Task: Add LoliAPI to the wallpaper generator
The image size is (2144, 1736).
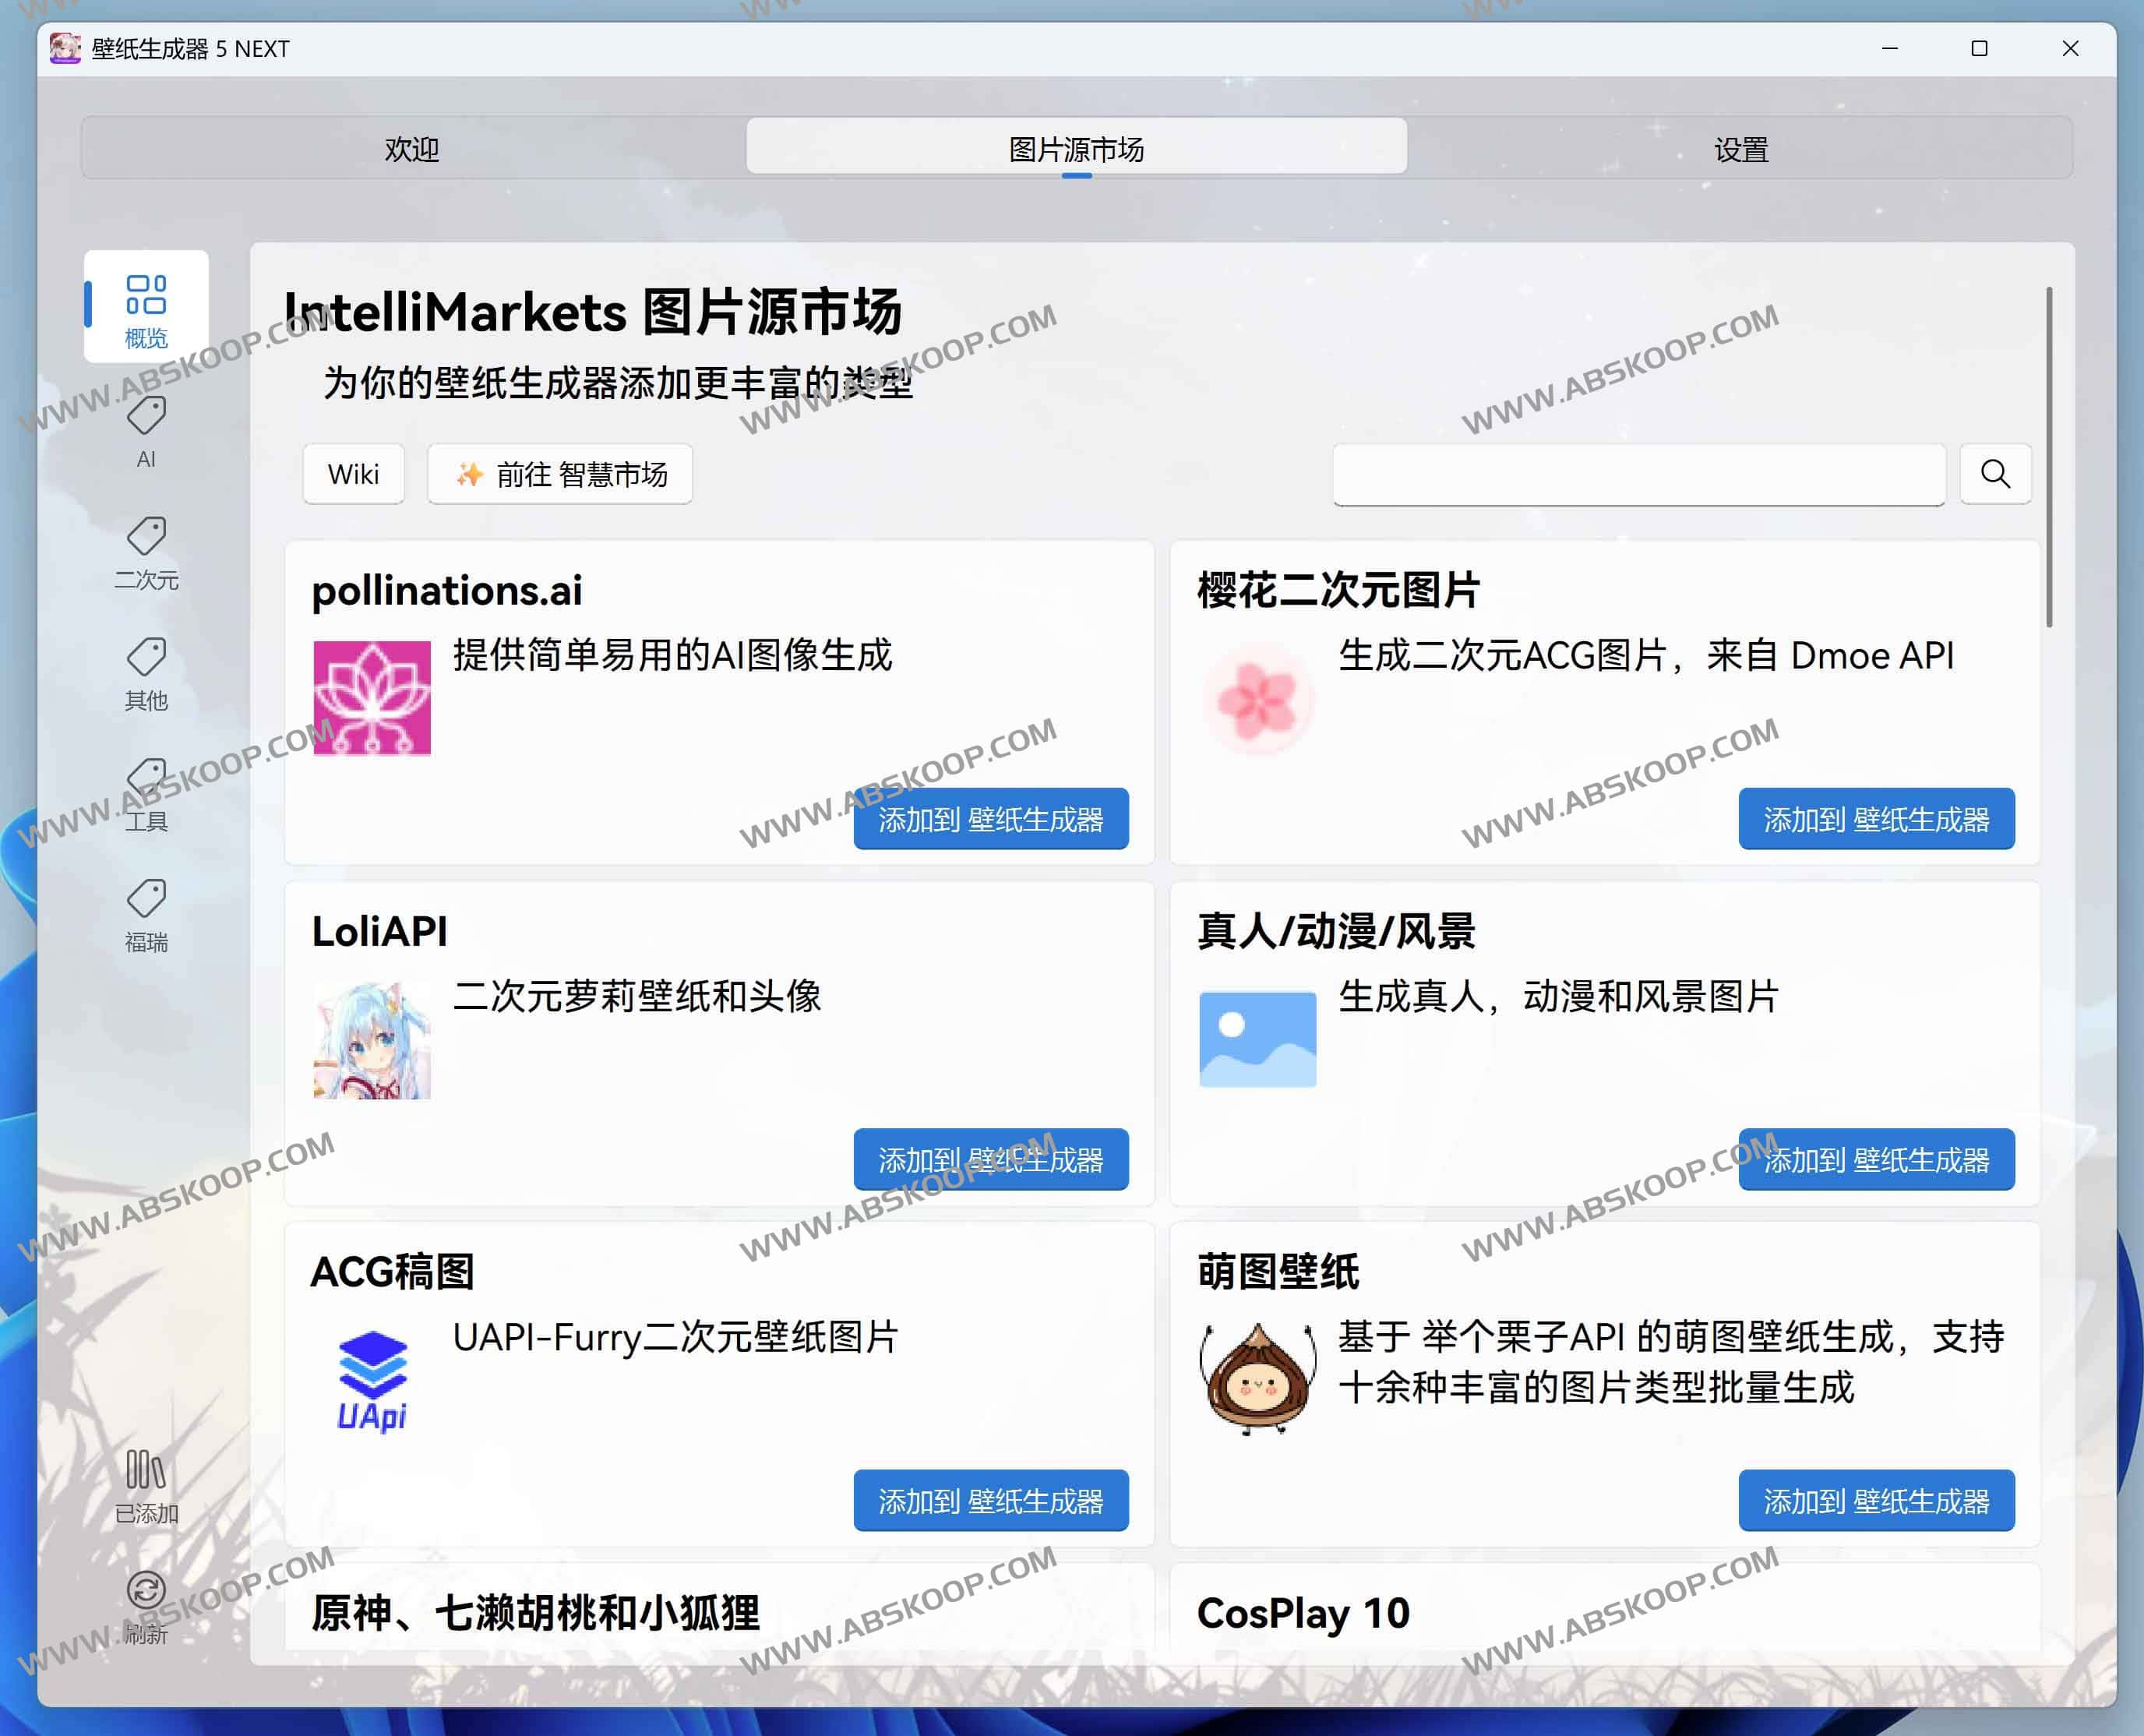Action: click(x=991, y=1160)
